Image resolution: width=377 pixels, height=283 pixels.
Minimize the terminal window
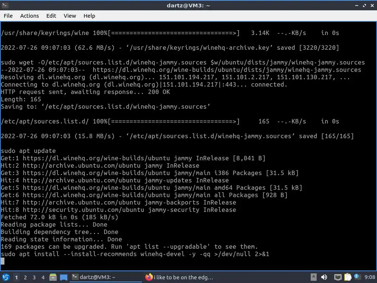(x=356, y=5)
